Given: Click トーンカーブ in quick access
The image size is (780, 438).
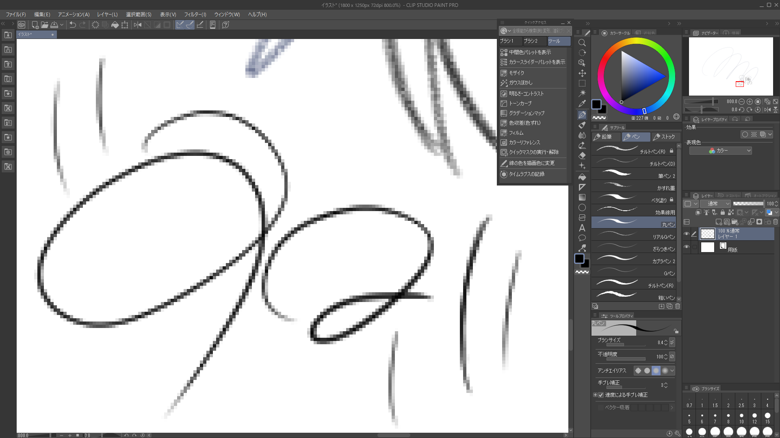Looking at the screenshot, I should pos(520,104).
